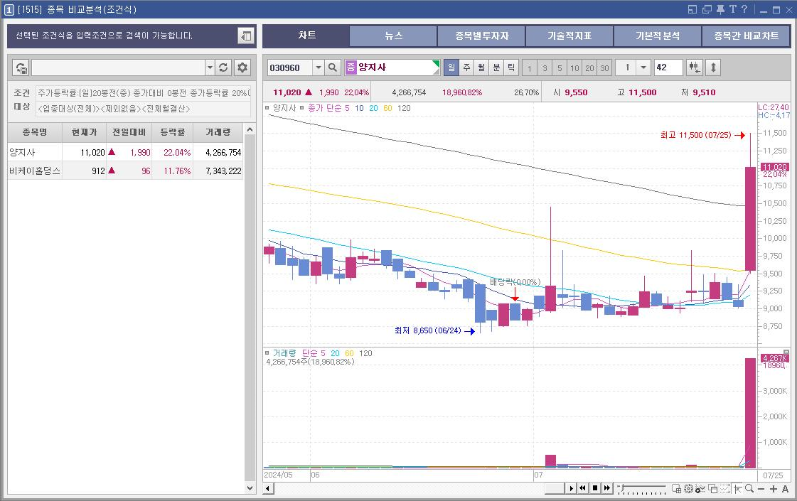This screenshot has width=797, height=501.
Task: Click the overlapping windows icon in bottom toolbar
Action: point(712,488)
